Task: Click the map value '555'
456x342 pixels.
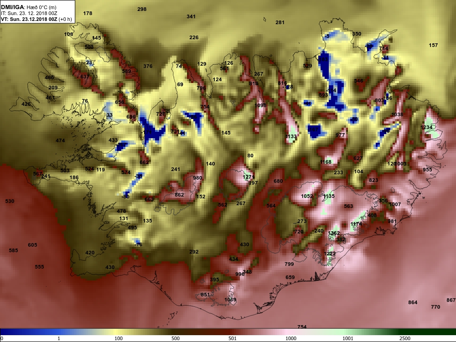Action: pos(39,267)
